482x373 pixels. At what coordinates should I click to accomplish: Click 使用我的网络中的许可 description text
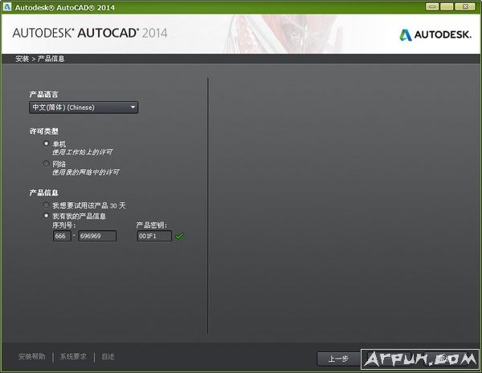coord(86,172)
